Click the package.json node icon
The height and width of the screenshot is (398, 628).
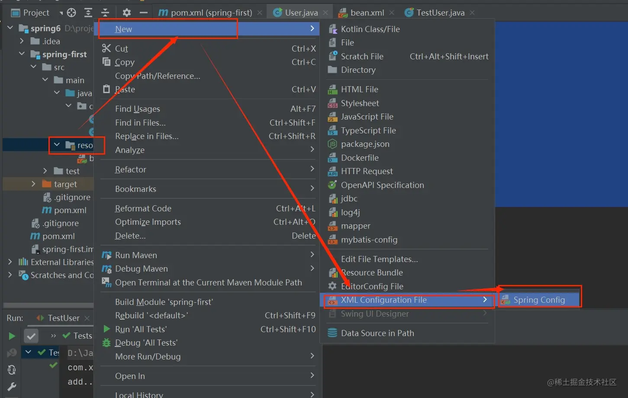pos(332,144)
